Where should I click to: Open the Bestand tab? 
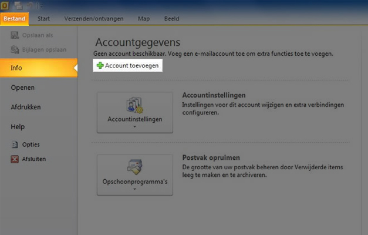coord(14,19)
